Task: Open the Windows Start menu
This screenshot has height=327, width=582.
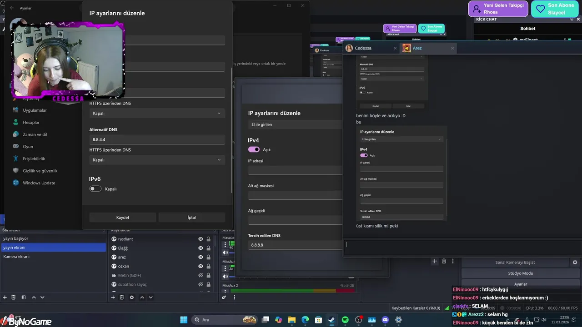Action: tap(184, 320)
